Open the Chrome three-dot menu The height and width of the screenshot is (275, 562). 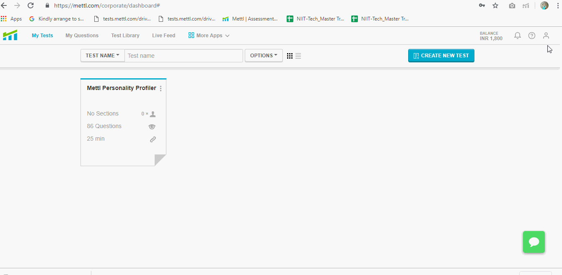pyautogui.click(x=558, y=5)
